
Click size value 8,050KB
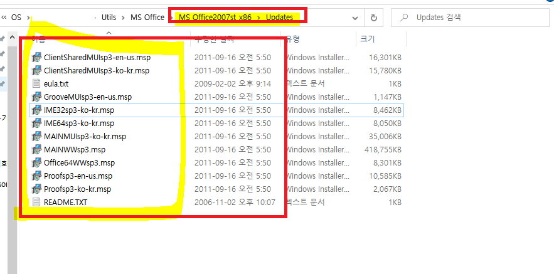point(387,124)
